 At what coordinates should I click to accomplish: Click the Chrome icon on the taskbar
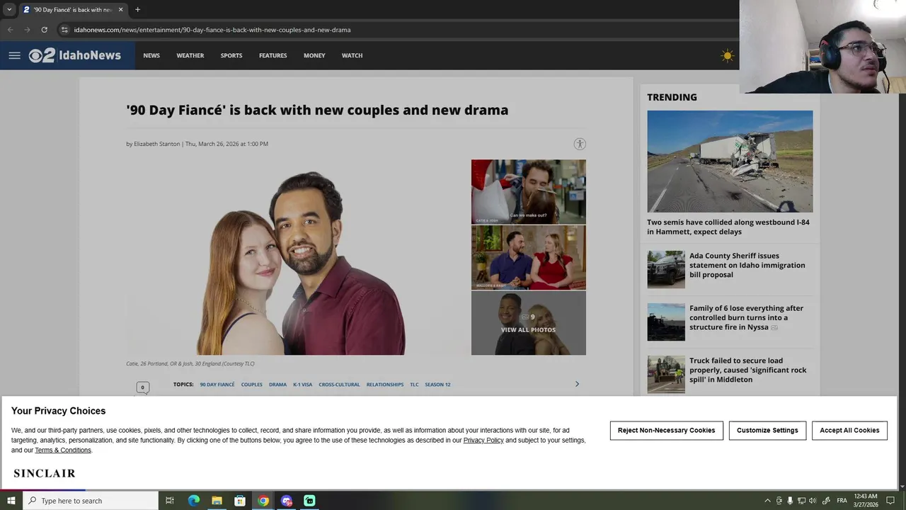click(x=263, y=501)
